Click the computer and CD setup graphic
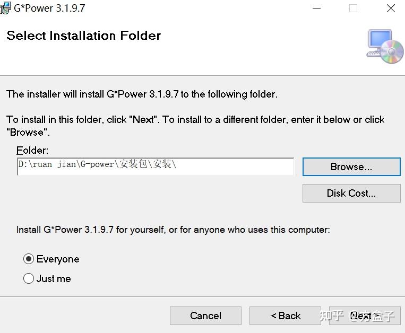The height and width of the screenshot is (333, 405). 385,47
